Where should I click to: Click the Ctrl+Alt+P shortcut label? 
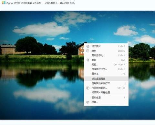point(119,65)
